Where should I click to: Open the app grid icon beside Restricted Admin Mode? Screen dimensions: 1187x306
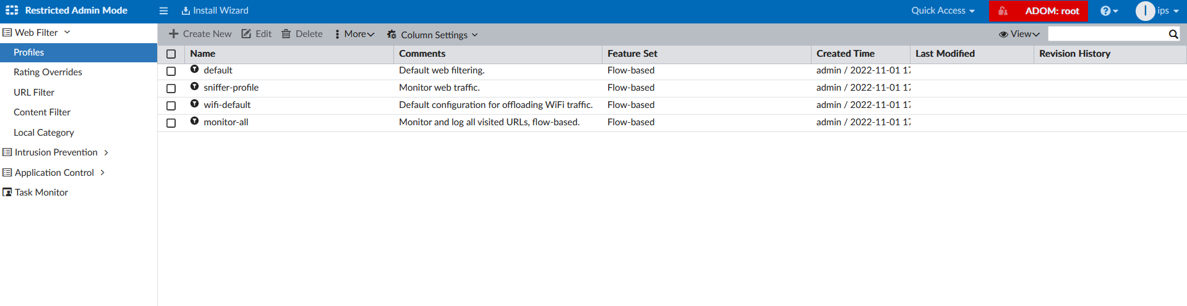[x=12, y=10]
